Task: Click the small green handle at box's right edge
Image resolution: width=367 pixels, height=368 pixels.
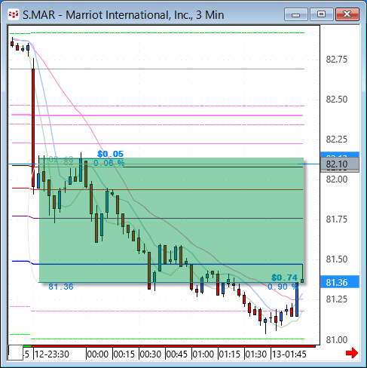Action: (x=302, y=281)
